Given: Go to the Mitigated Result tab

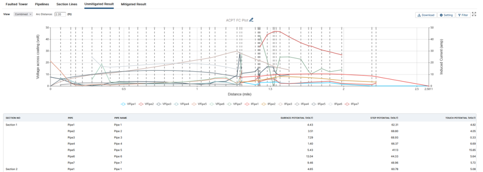Looking at the screenshot, I should coord(133,4).
